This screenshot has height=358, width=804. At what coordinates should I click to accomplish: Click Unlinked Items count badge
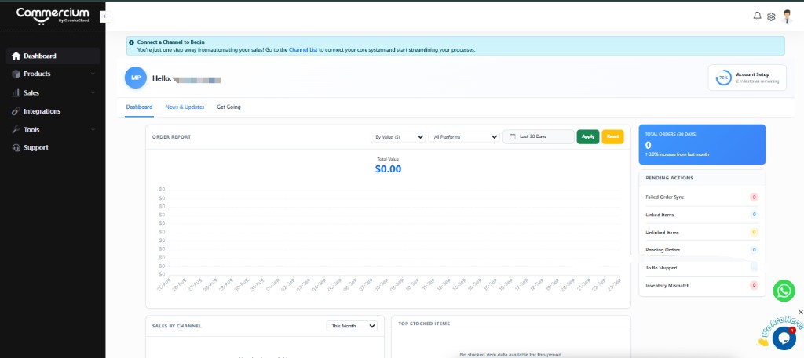coord(754,232)
